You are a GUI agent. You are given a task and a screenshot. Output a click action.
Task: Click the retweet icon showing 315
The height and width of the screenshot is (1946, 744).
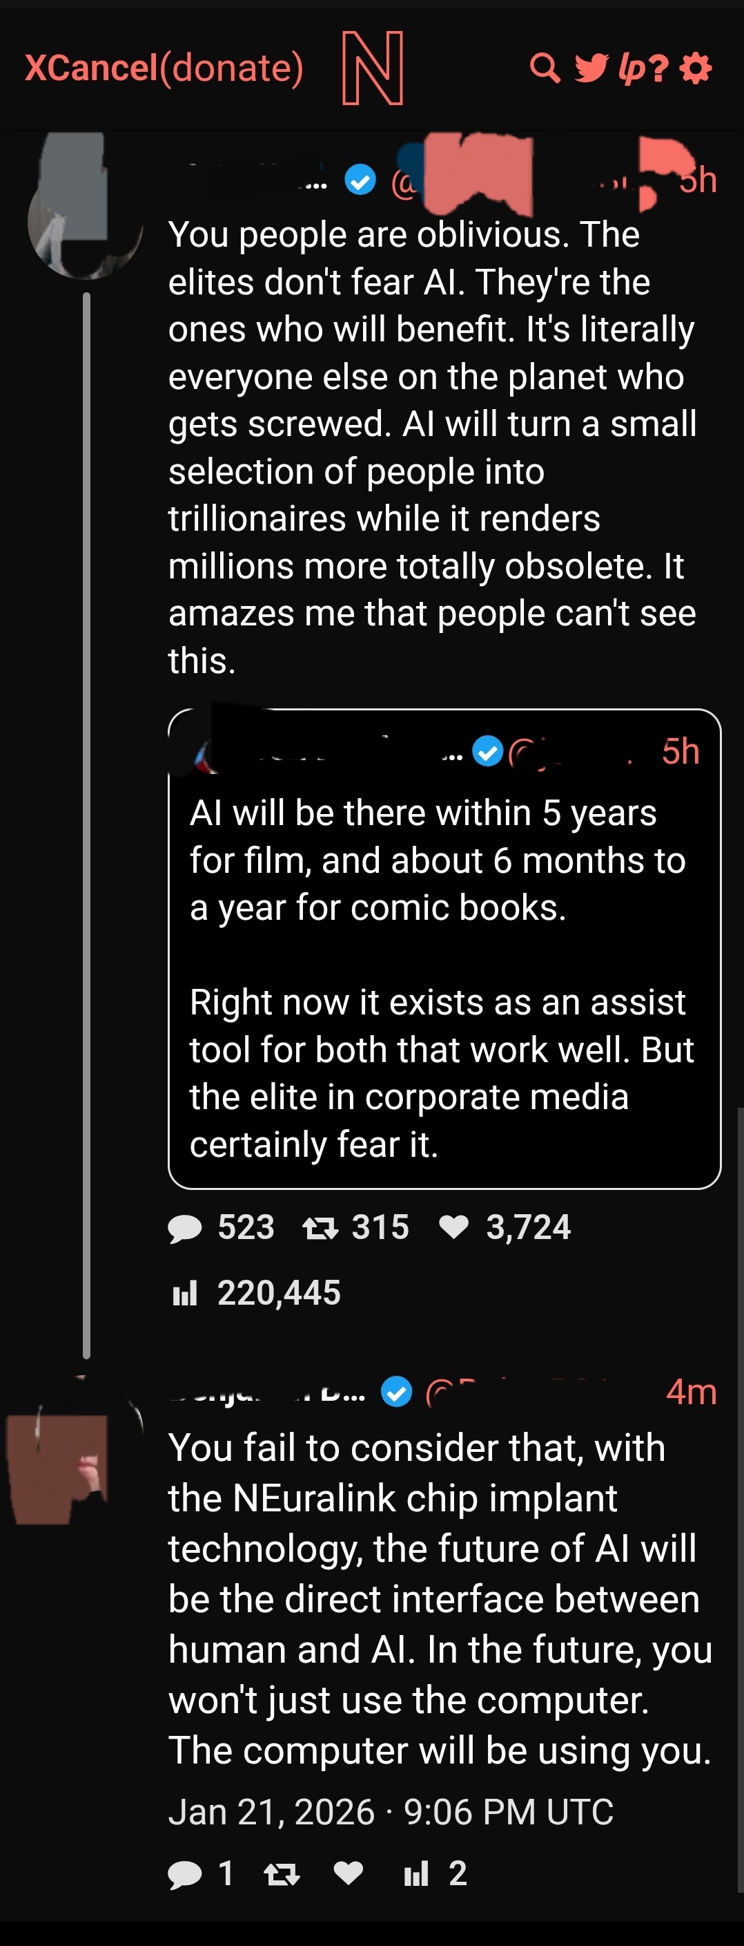(x=320, y=1228)
